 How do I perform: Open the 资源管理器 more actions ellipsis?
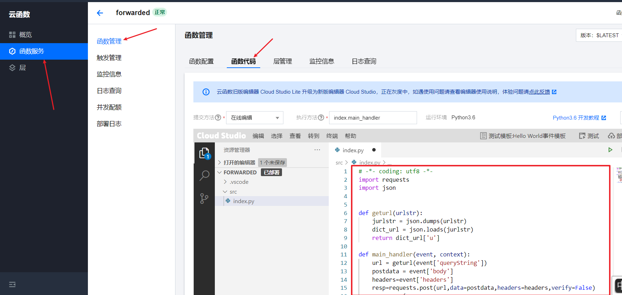point(317,150)
